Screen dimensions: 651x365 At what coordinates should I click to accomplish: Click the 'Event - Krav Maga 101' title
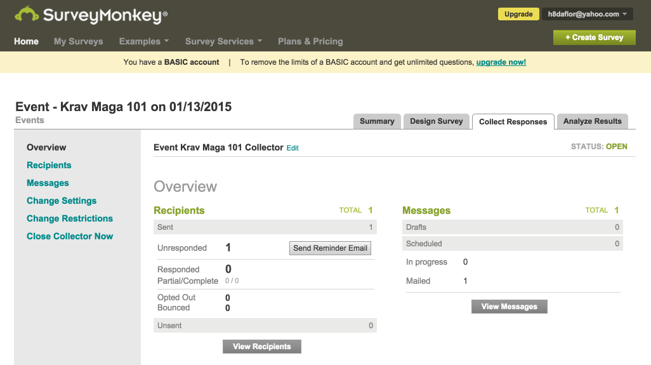tap(123, 107)
